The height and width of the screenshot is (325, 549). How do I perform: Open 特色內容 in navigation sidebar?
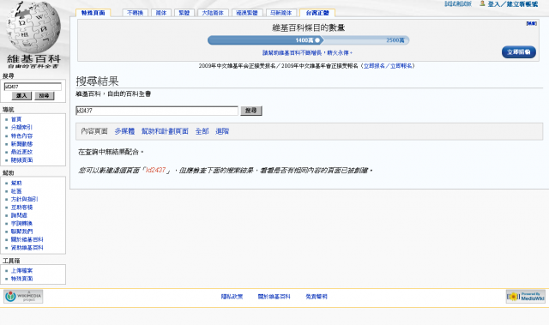pyautogui.click(x=21, y=135)
